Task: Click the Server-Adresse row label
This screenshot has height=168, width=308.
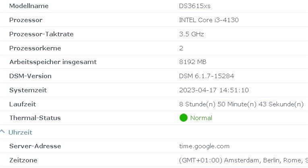Action: pos(35,146)
